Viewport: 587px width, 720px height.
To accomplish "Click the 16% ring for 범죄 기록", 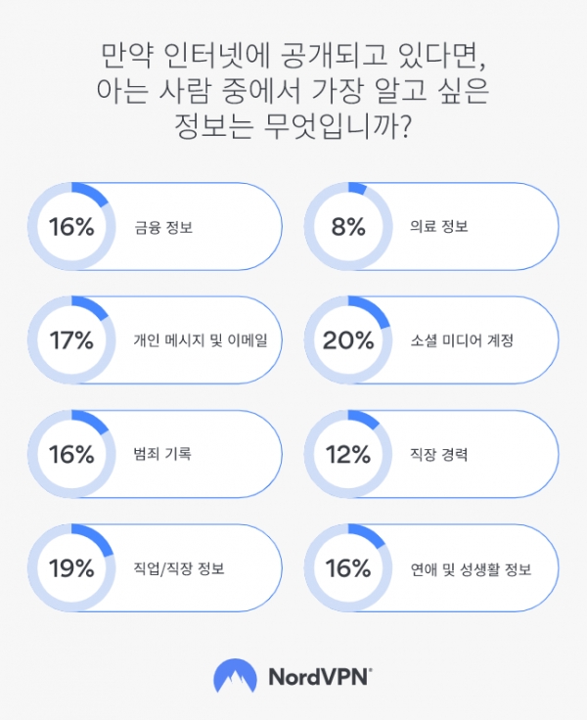I will 71,454.
